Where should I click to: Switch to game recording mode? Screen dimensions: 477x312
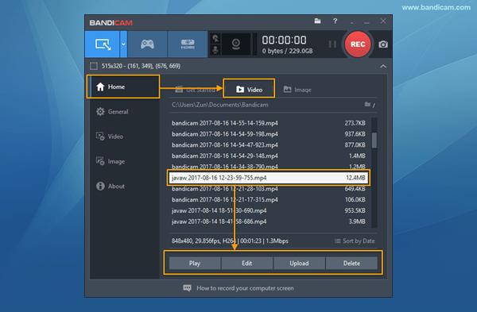tap(147, 44)
